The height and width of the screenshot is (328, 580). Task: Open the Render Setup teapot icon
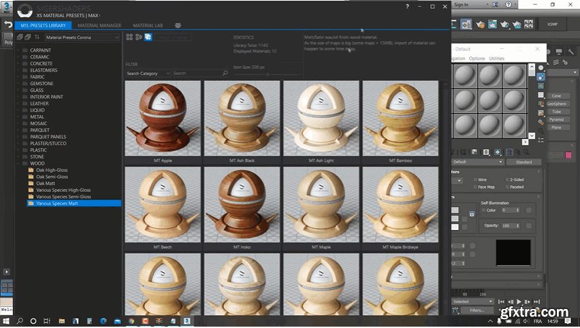[x=481, y=24]
